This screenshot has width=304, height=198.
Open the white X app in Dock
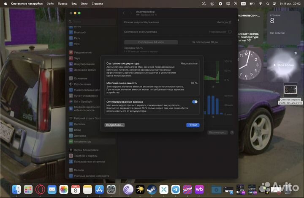(164, 190)
